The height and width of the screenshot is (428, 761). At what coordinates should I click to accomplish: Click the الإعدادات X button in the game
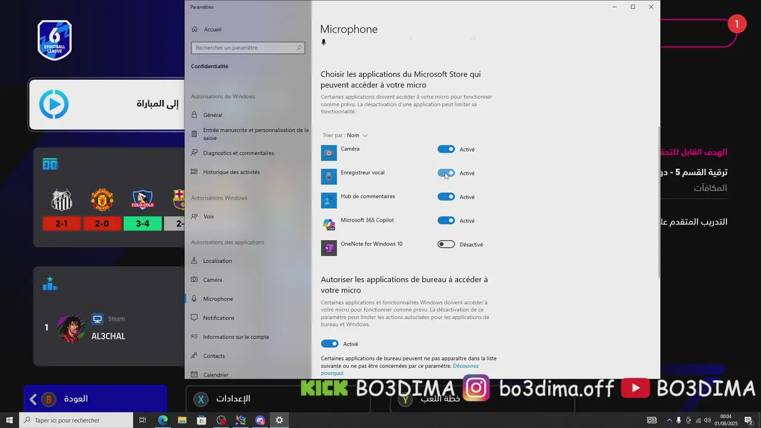click(x=278, y=399)
